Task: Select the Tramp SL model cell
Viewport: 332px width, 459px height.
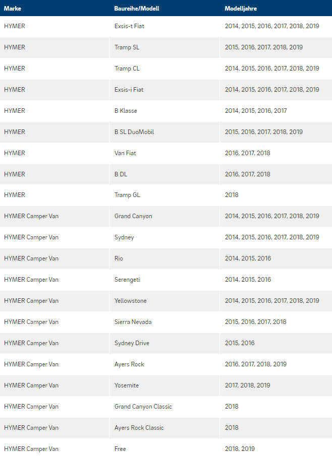Action: 127,47
